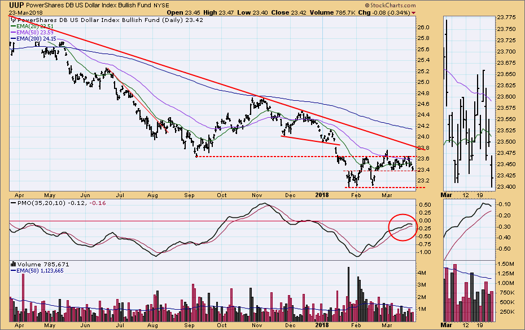Select the 23-Mar-2018 date label
This screenshot has height=330, width=525.
(25, 13)
